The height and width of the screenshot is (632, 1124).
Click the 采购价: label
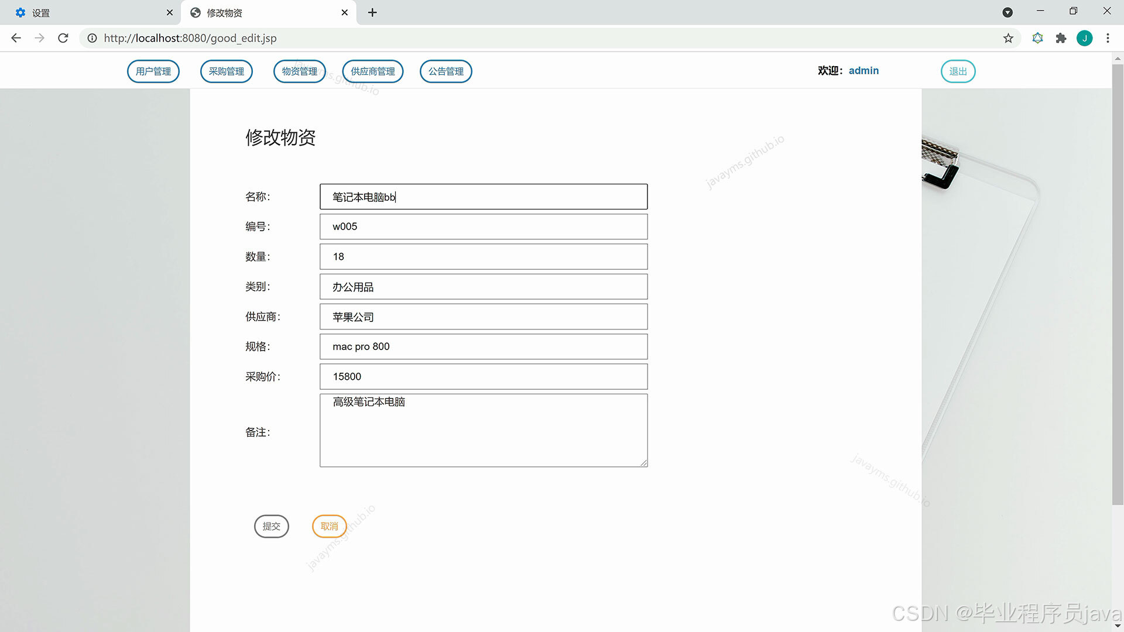(x=263, y=376)
